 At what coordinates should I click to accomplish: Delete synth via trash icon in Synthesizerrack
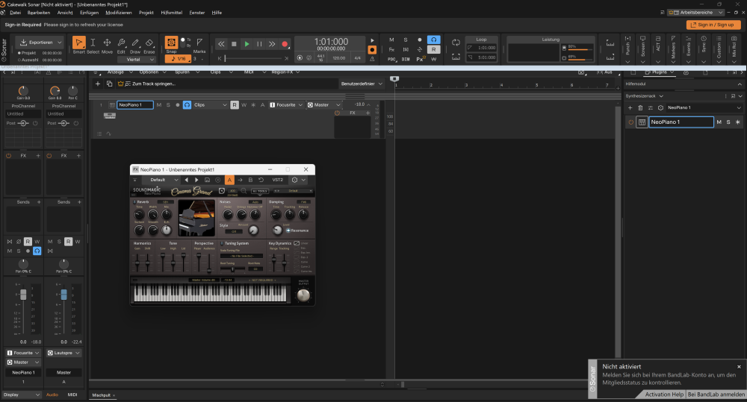point(640,107)
